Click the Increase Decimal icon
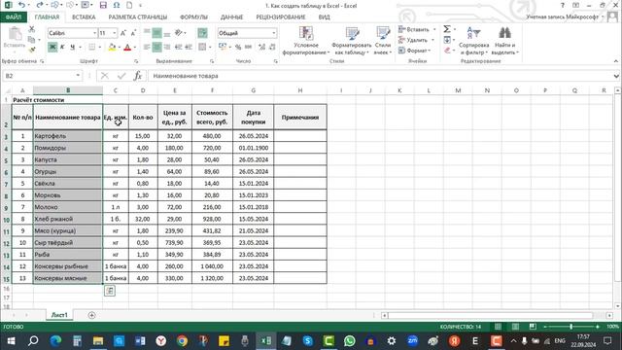 pyautogui.click(x=261, y=48)
